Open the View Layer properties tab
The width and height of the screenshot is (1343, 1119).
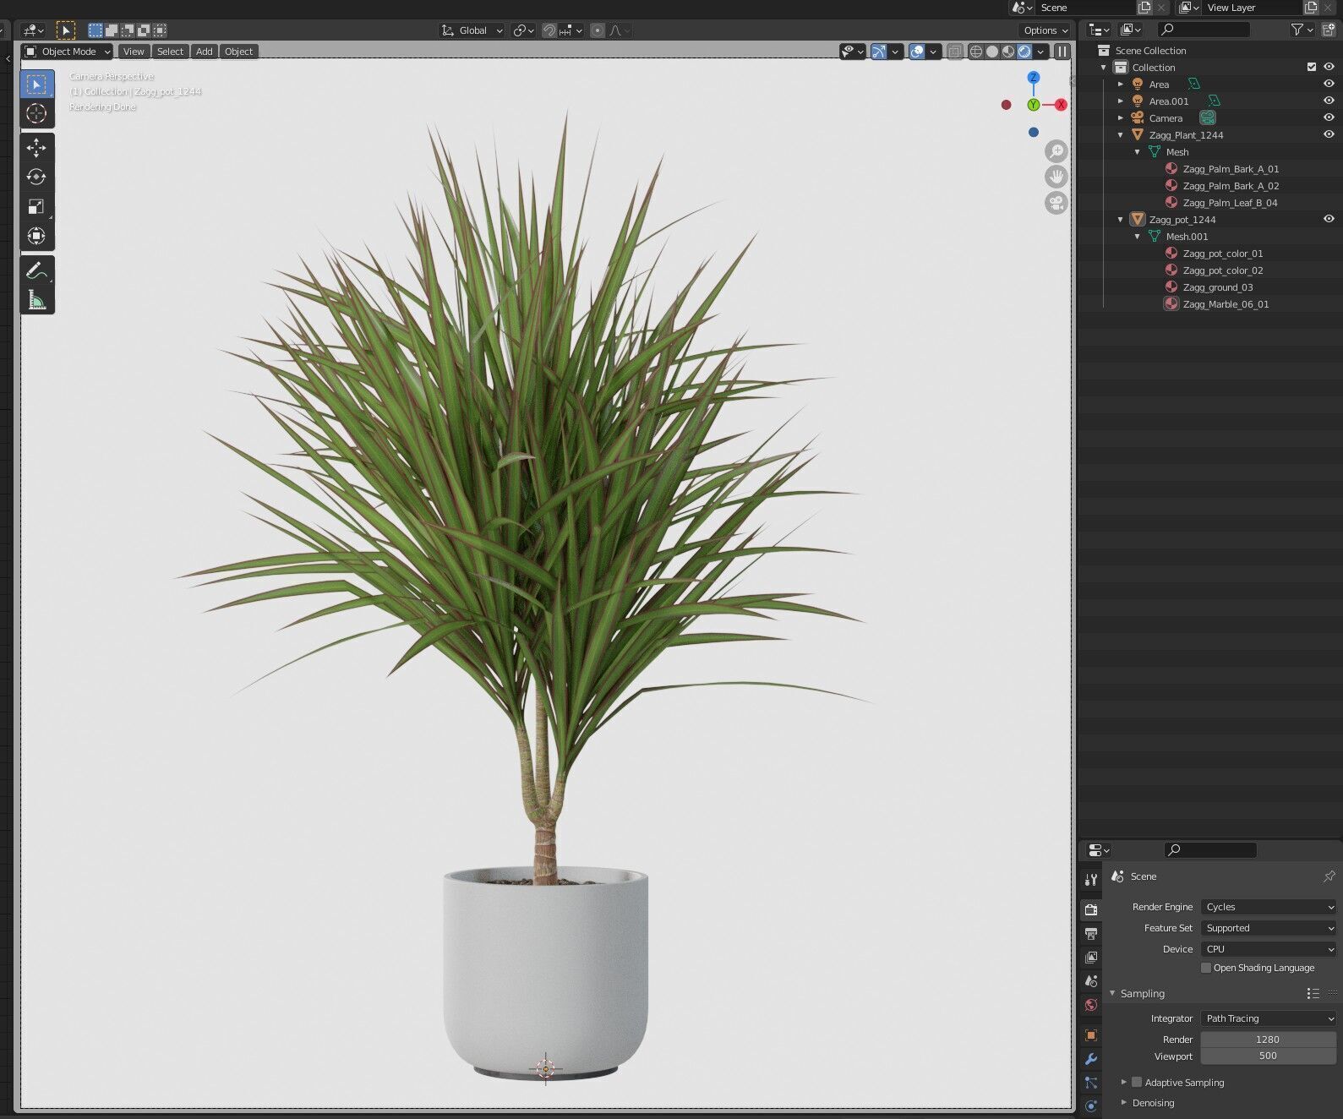(1091, 957)
